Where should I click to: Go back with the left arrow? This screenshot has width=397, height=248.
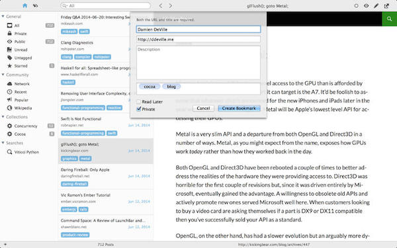pos(161,5)
